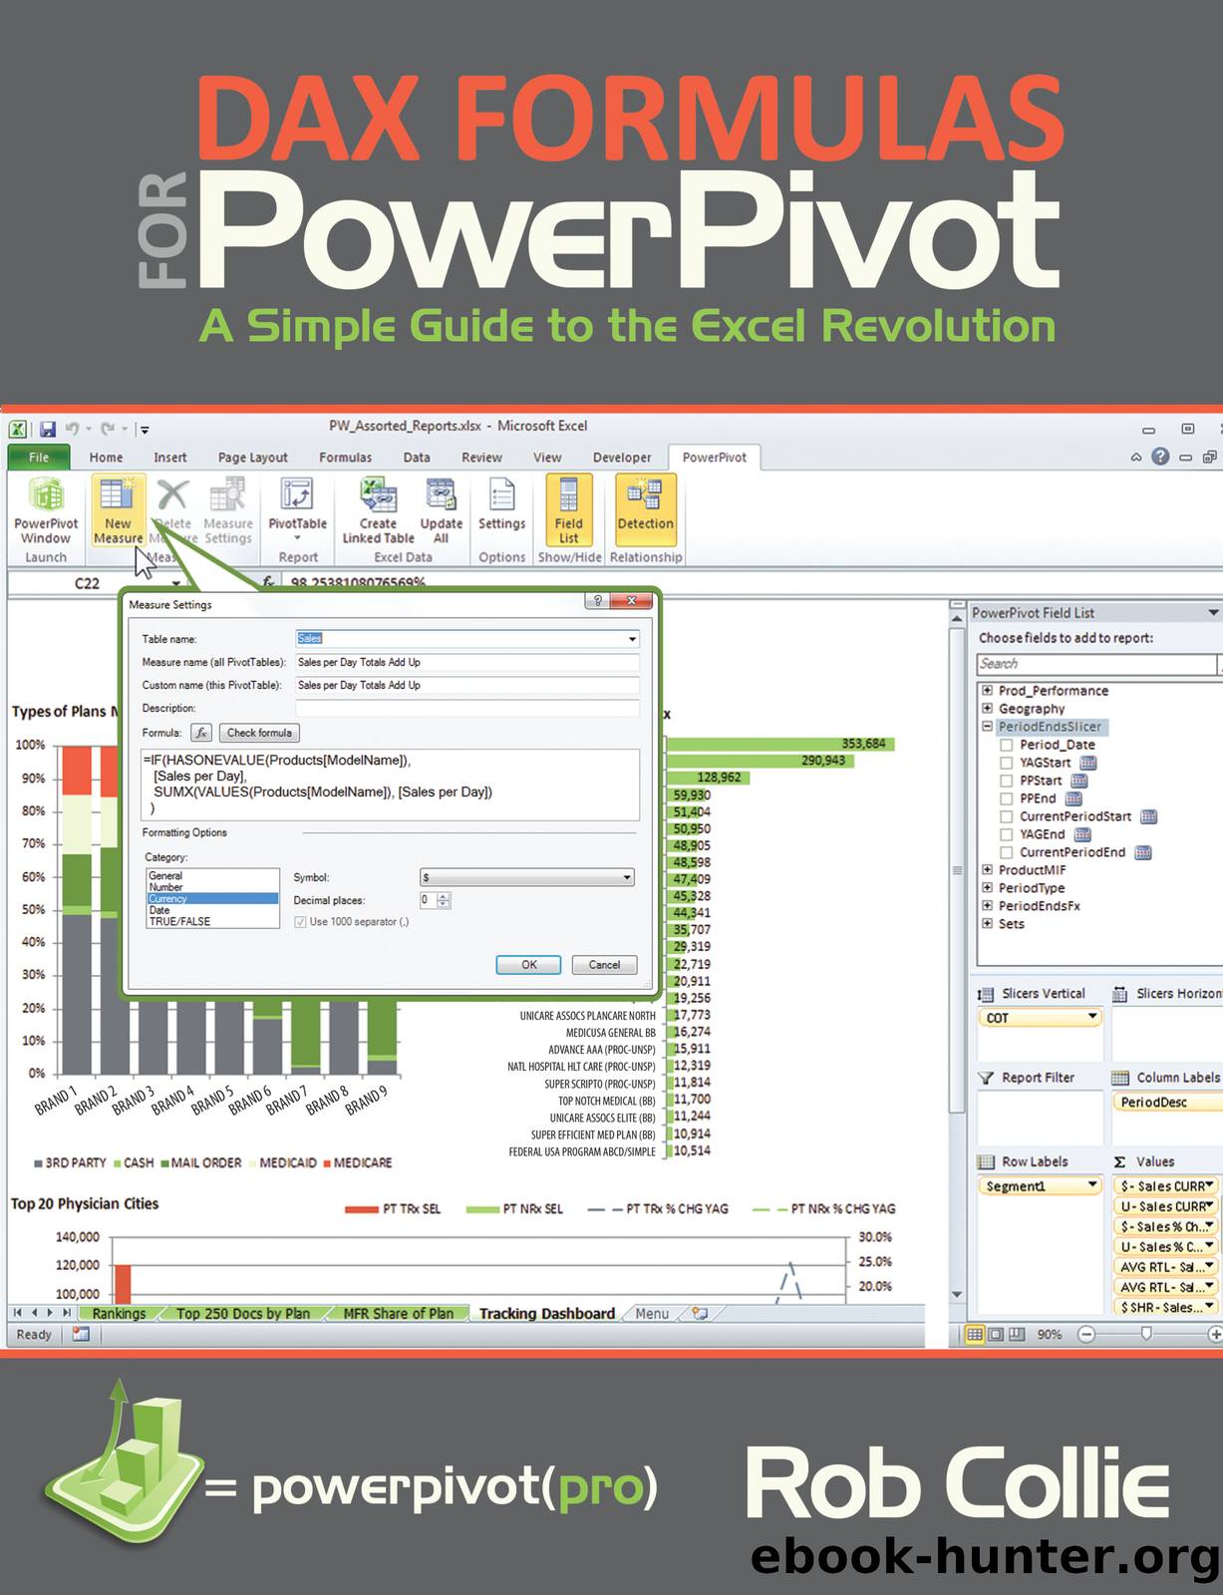Check the YAGEnd field checkbox
The height and width of the screenshot is (1595, 1223).
pyautogui.click(x=1007, y=834)
